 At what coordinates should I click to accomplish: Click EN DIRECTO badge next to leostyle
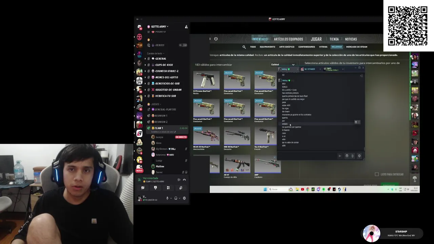pos(181,137)
